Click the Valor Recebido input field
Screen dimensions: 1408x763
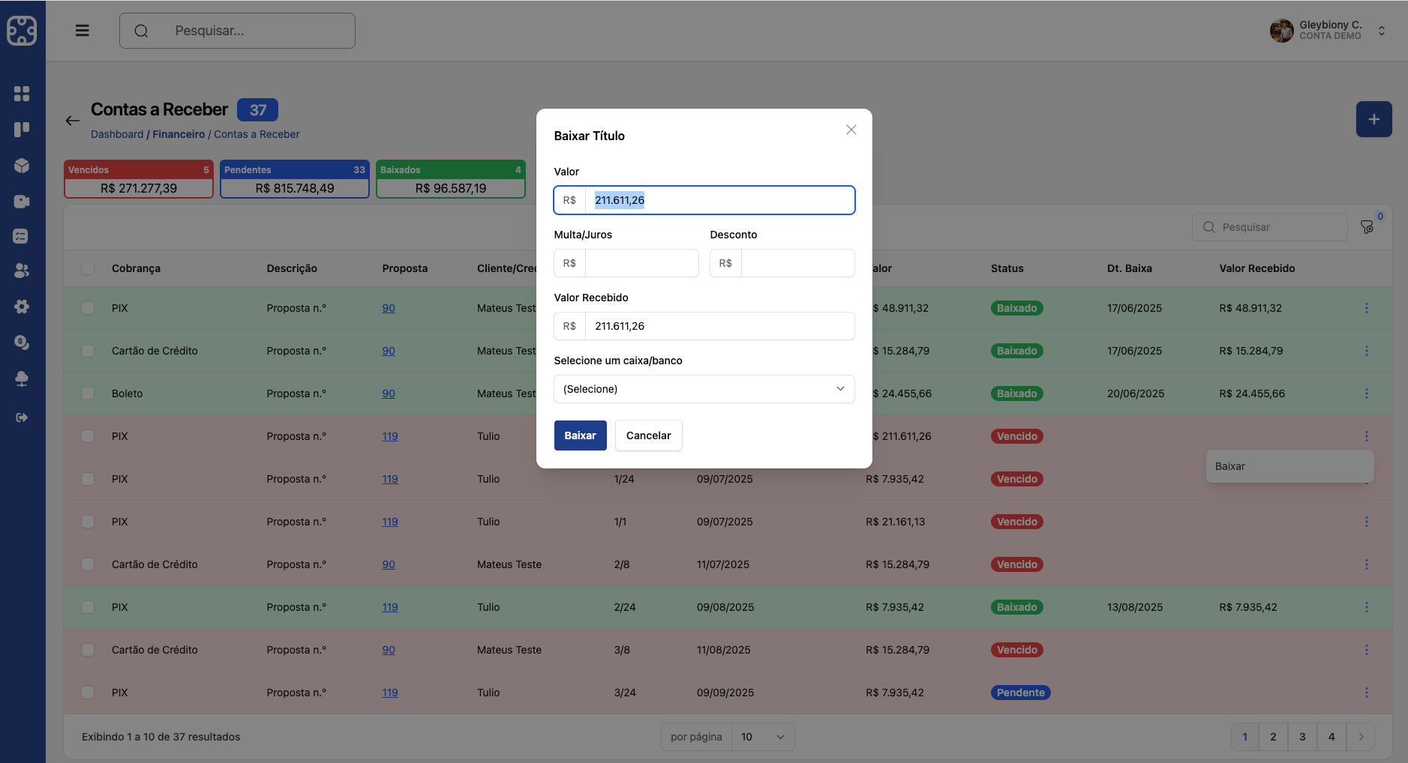pos(719,326)
